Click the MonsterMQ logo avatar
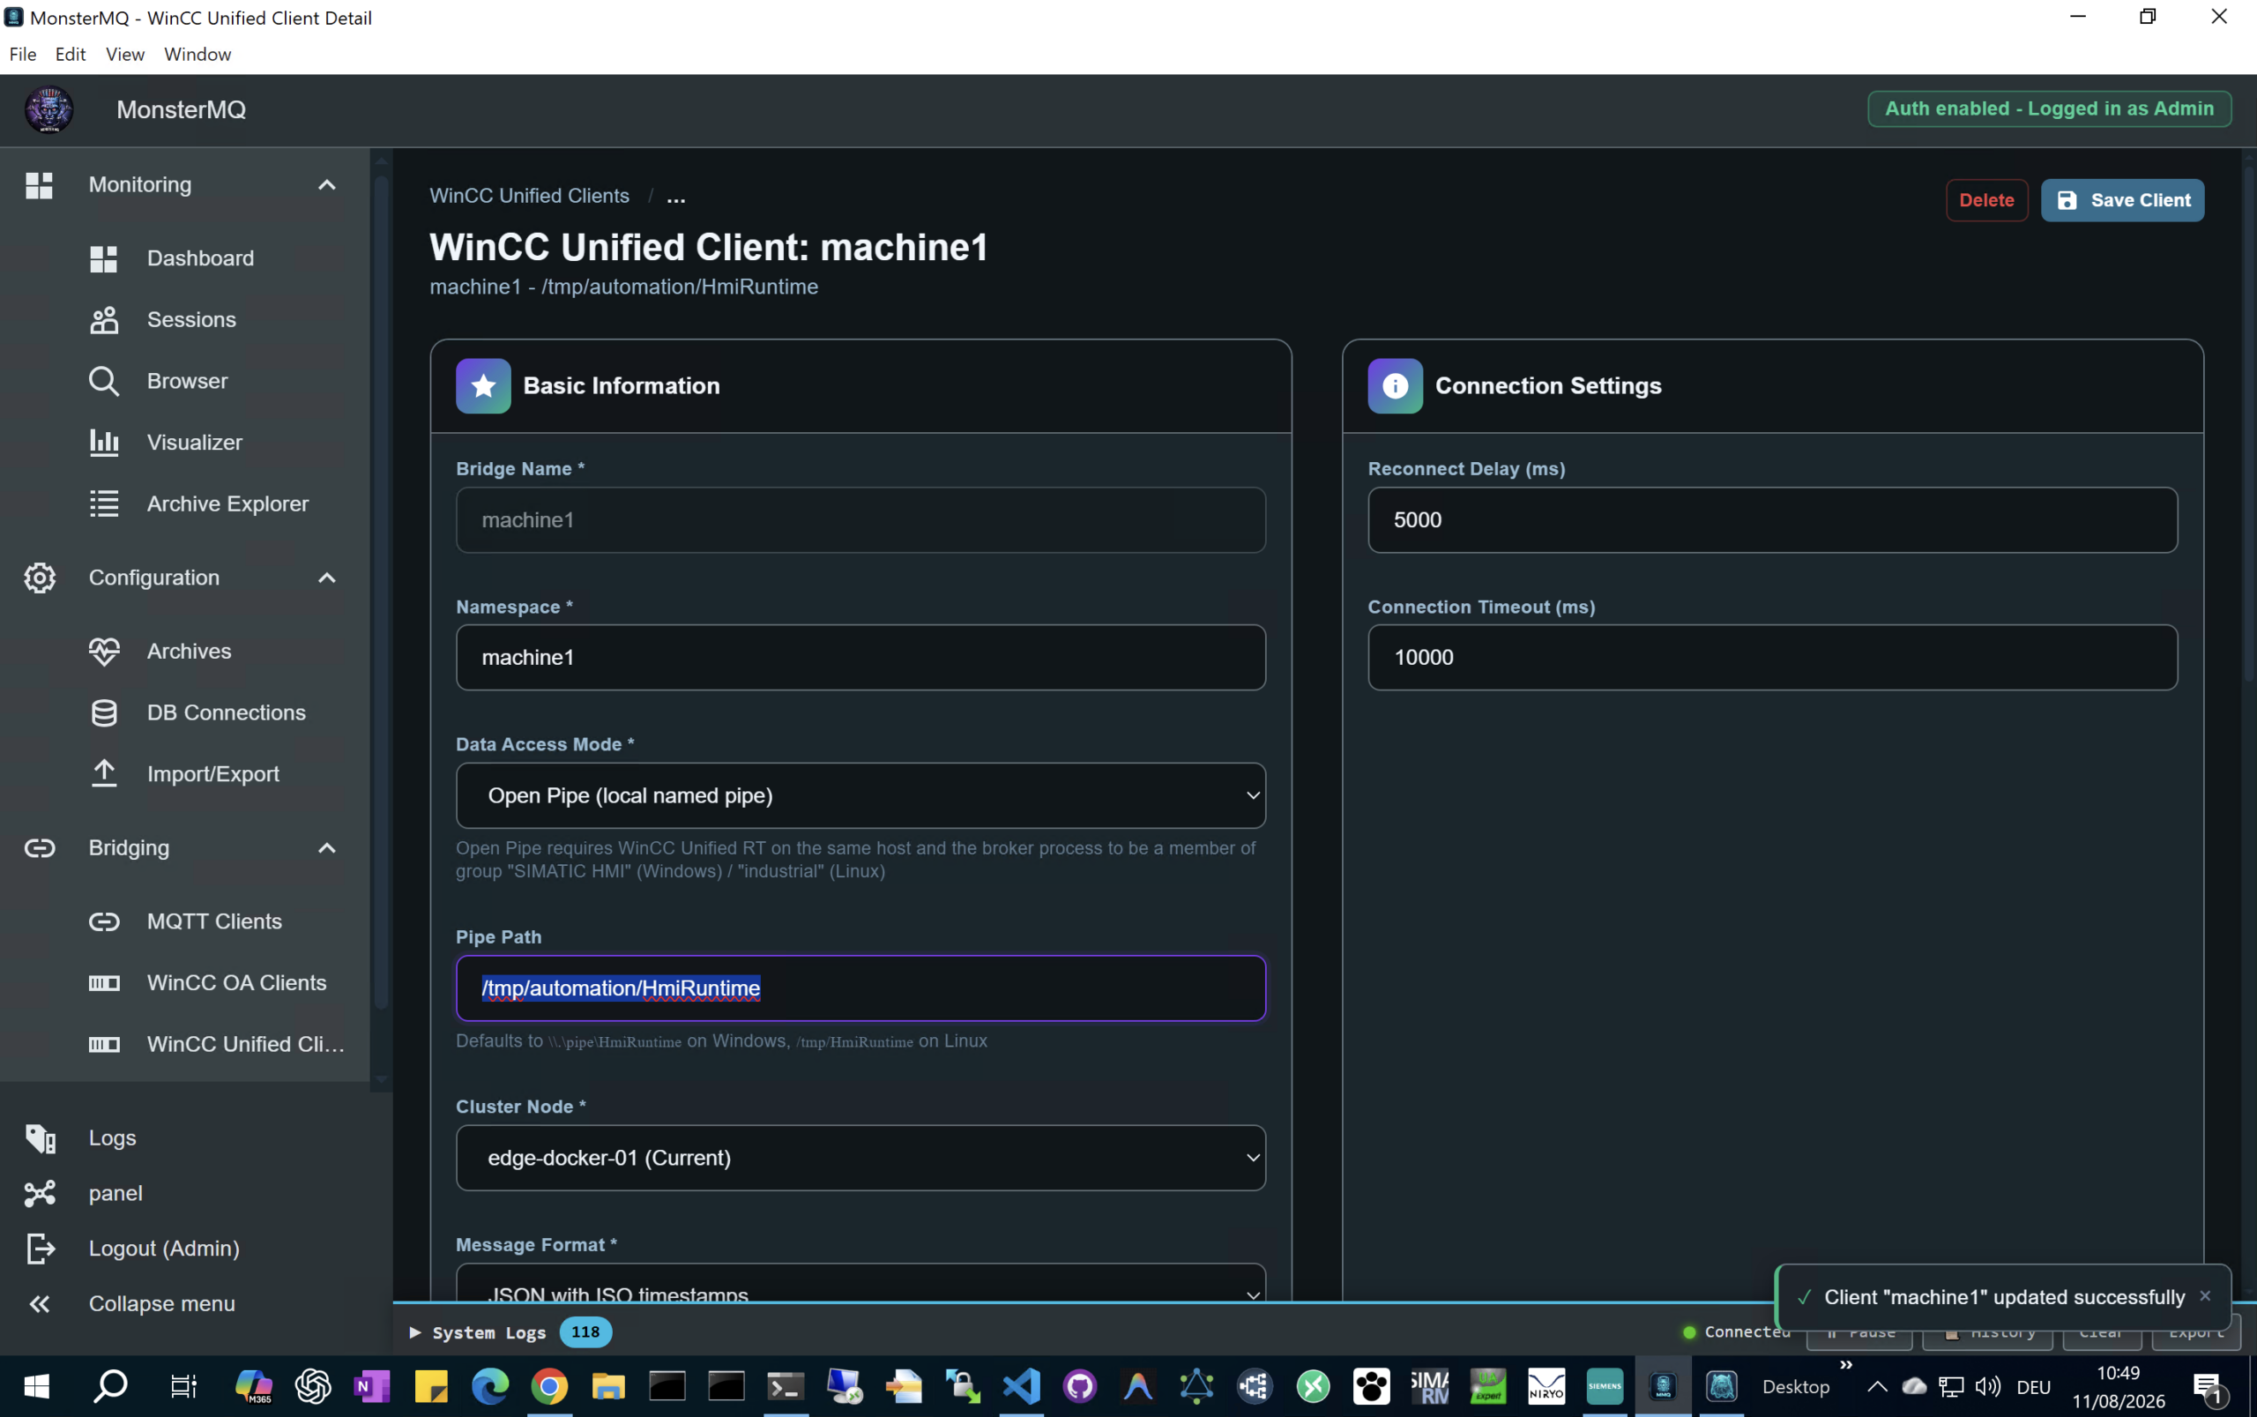Viewport: 2257px width, 1417px height. (x=48, y=109)
